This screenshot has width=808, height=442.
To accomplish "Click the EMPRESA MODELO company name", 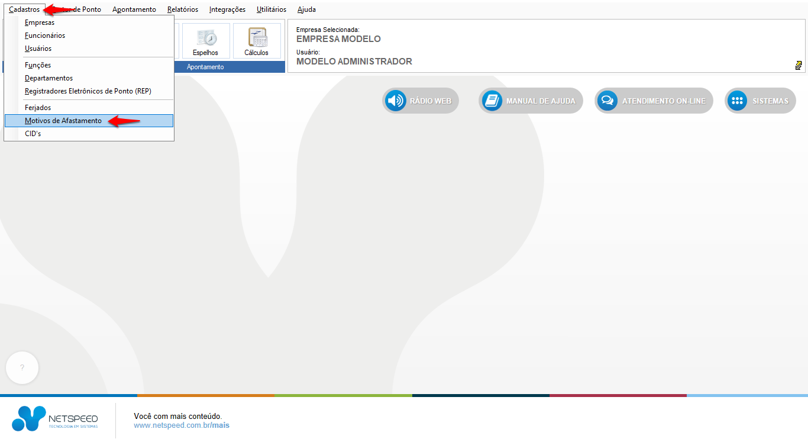I will 338,39.
